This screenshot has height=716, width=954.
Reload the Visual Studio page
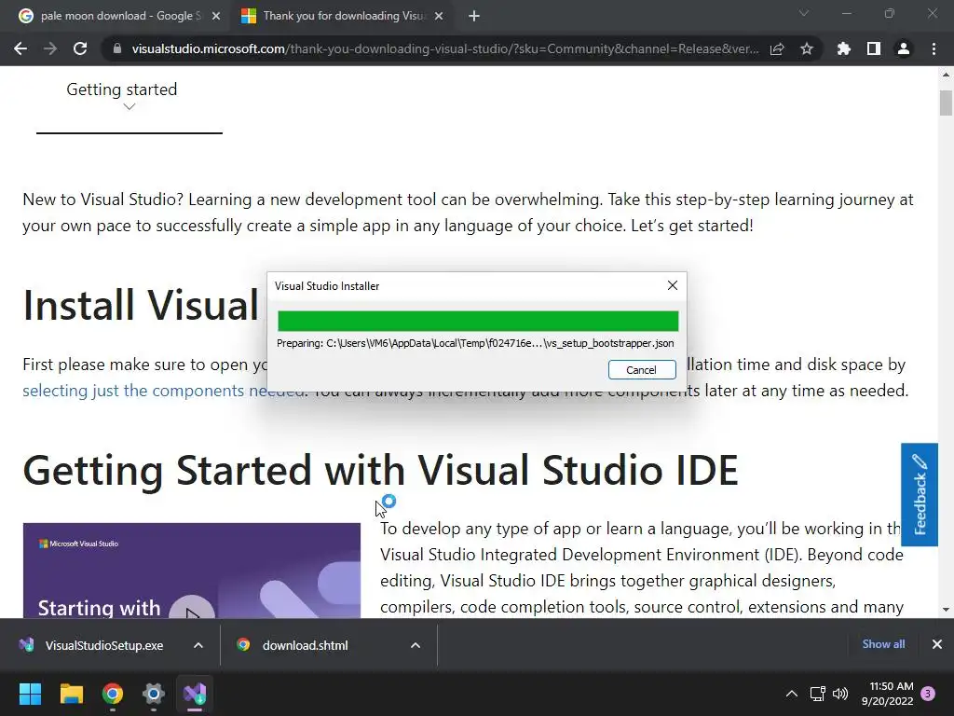point(80,48)
